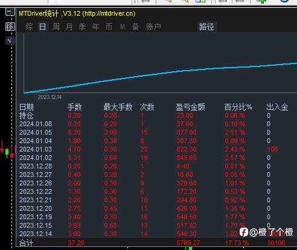Click the 17.73 % total percentage value

(x=237, y=243)
